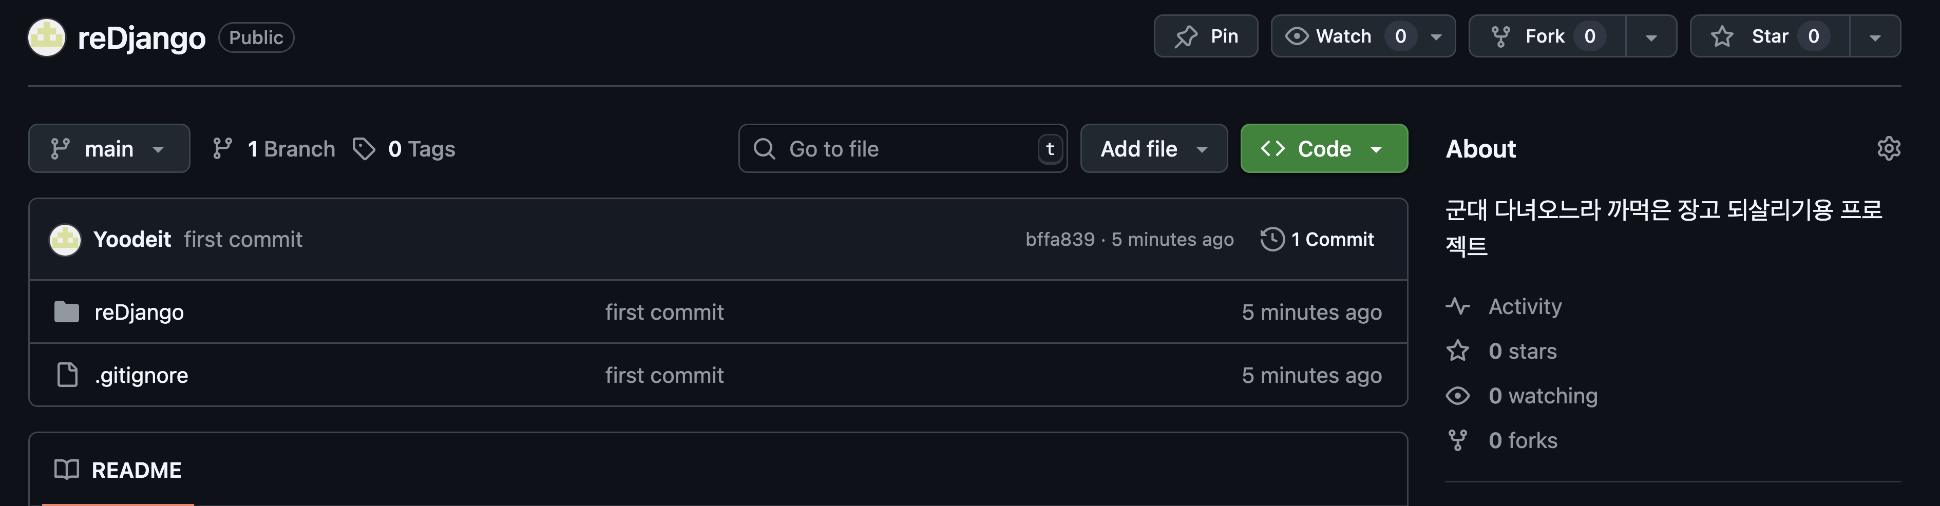Screen dimensions: 1940x506
Task: Open the green Code dropdown
Action: pyautogui.click(x=1323, y=148)
